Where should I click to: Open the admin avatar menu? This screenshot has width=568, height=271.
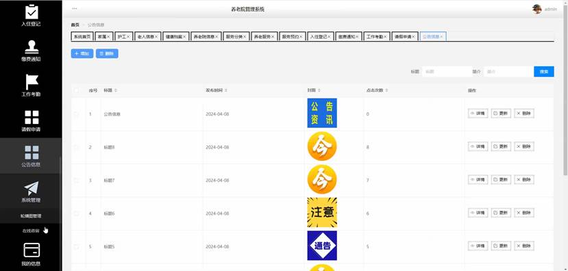click(537, 9)
